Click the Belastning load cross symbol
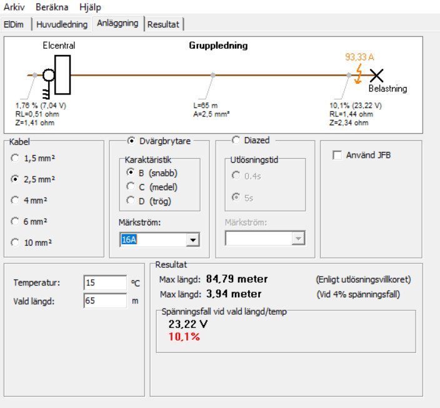Image resolution: width=440 pixels, height=408 pixels. 376,75
